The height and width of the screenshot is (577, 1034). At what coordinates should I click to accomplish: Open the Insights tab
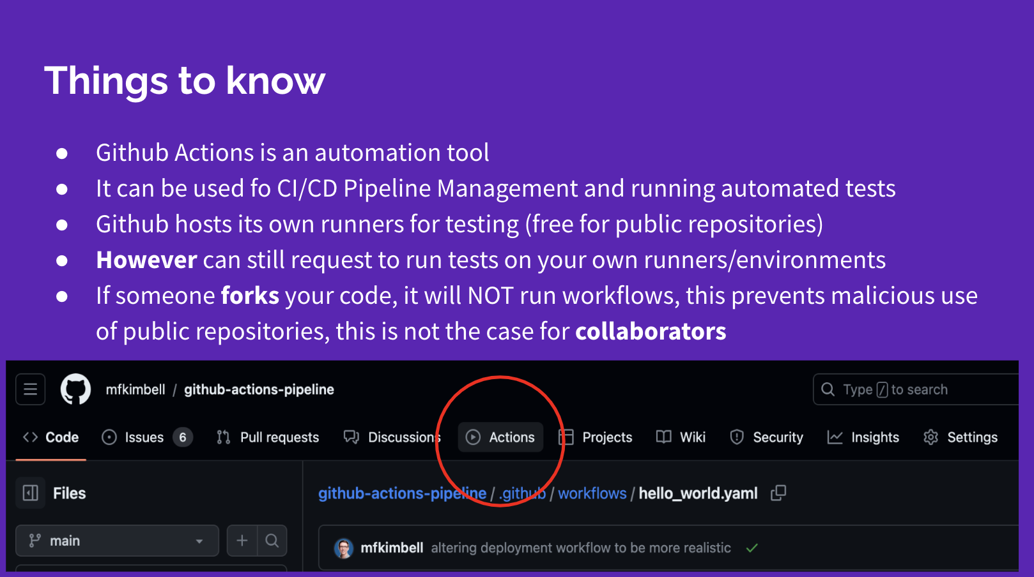click(x=863, y=437)
